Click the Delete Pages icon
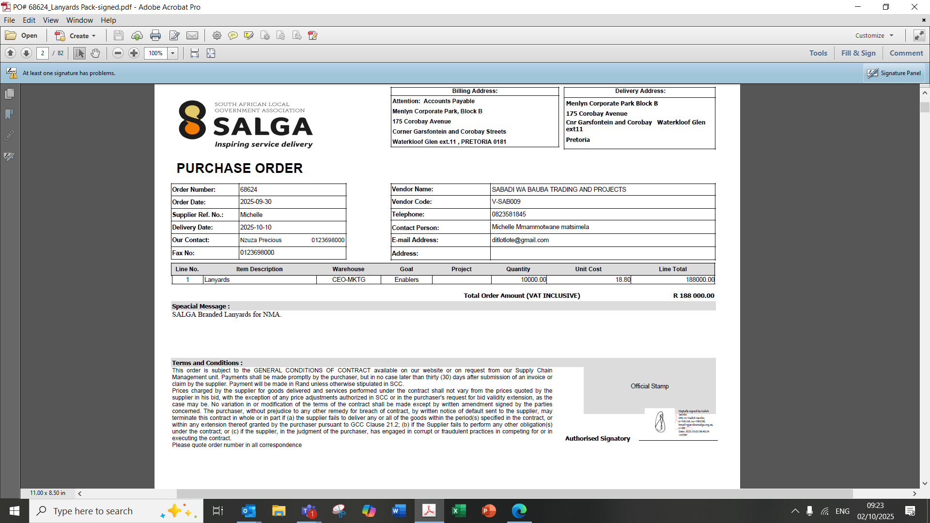 click(265, 35)
